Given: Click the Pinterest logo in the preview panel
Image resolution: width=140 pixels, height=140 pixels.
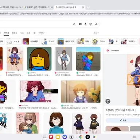Looking at the screenshot, I should (x=108, y=50).
